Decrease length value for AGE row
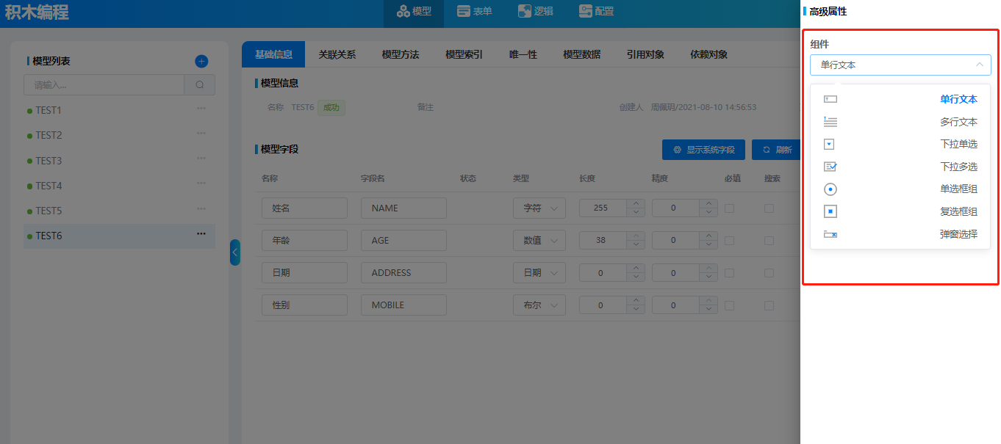Screen dimensions: 1001x444 [x=636, y=244]
